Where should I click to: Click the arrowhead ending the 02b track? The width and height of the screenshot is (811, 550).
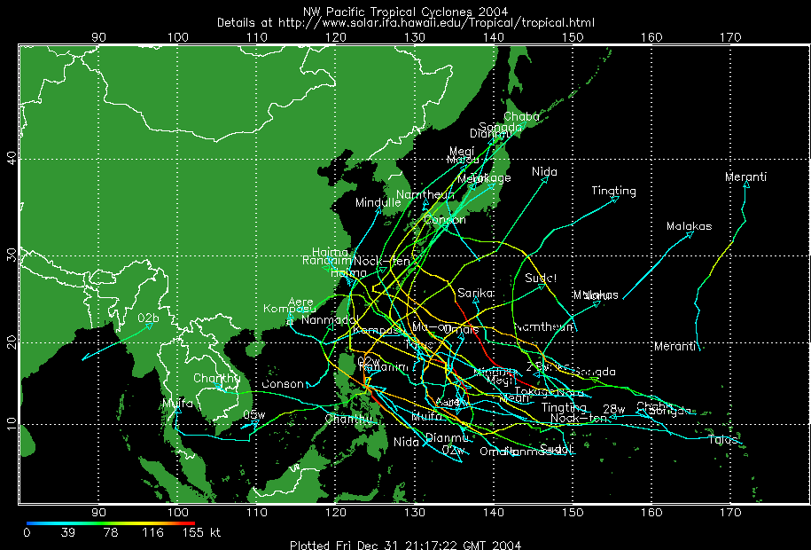[x=150, y=326]
